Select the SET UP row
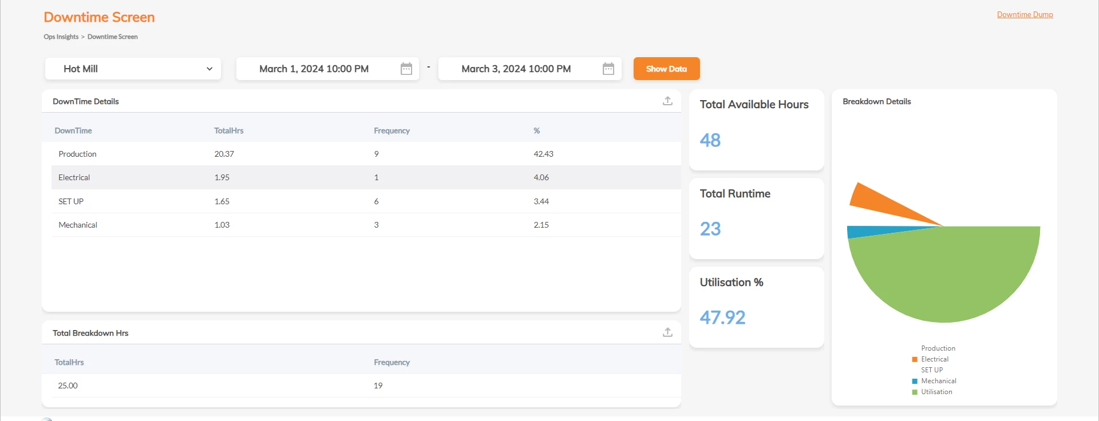1099x421 pixels. coord(366,201)
